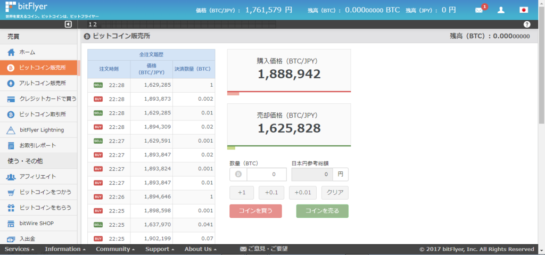Expand the Information footer menu

[65, 249]
